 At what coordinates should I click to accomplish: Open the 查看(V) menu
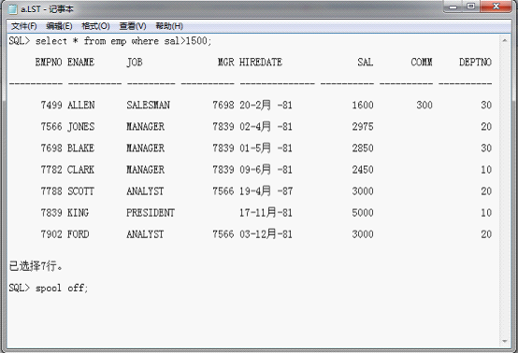(x=133, y=26)
